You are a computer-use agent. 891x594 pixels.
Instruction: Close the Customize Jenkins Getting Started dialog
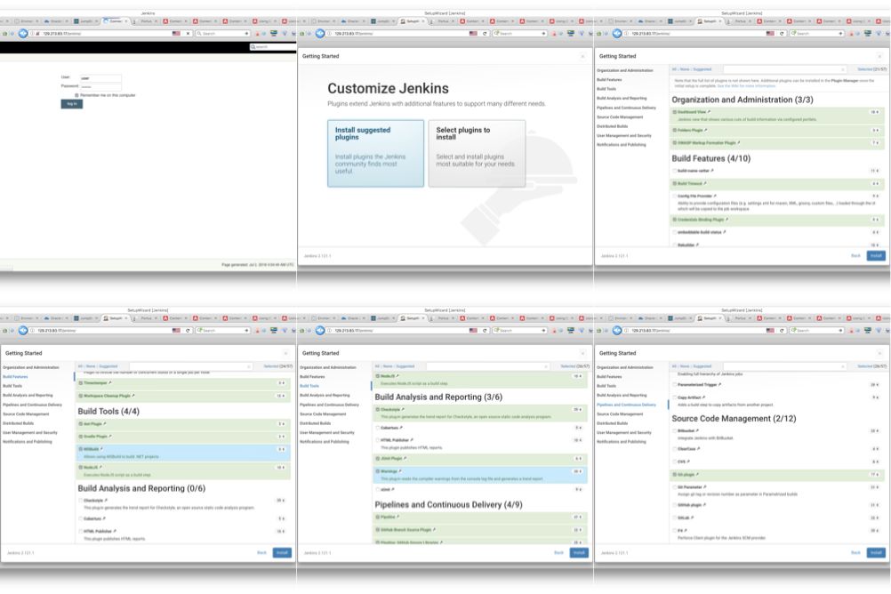582,56
